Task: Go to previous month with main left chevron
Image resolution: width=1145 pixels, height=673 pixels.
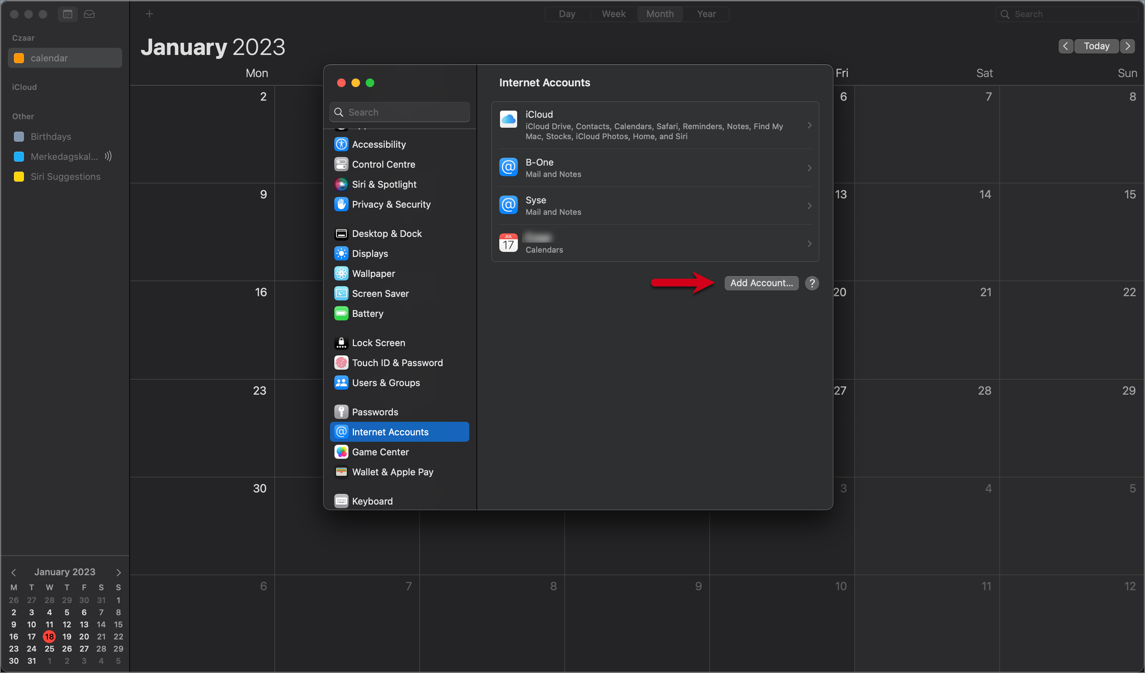Action: tap(1065, 46)
